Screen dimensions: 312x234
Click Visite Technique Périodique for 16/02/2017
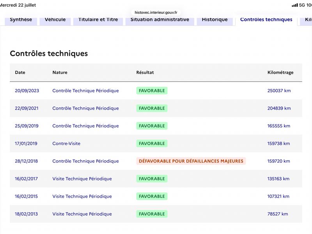coord(82,179)
